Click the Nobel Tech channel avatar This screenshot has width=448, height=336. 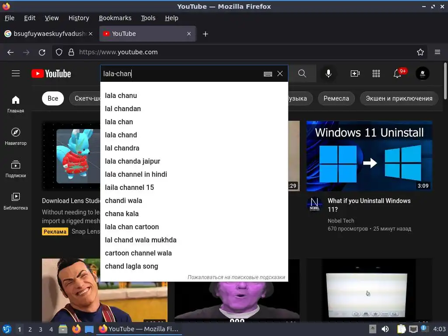click(315, 205)
